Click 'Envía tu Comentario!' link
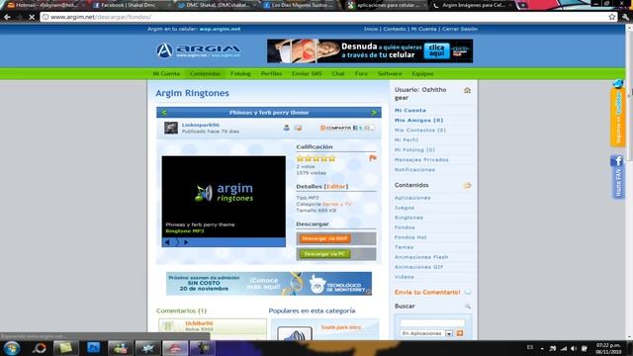 tap(427, 293)
